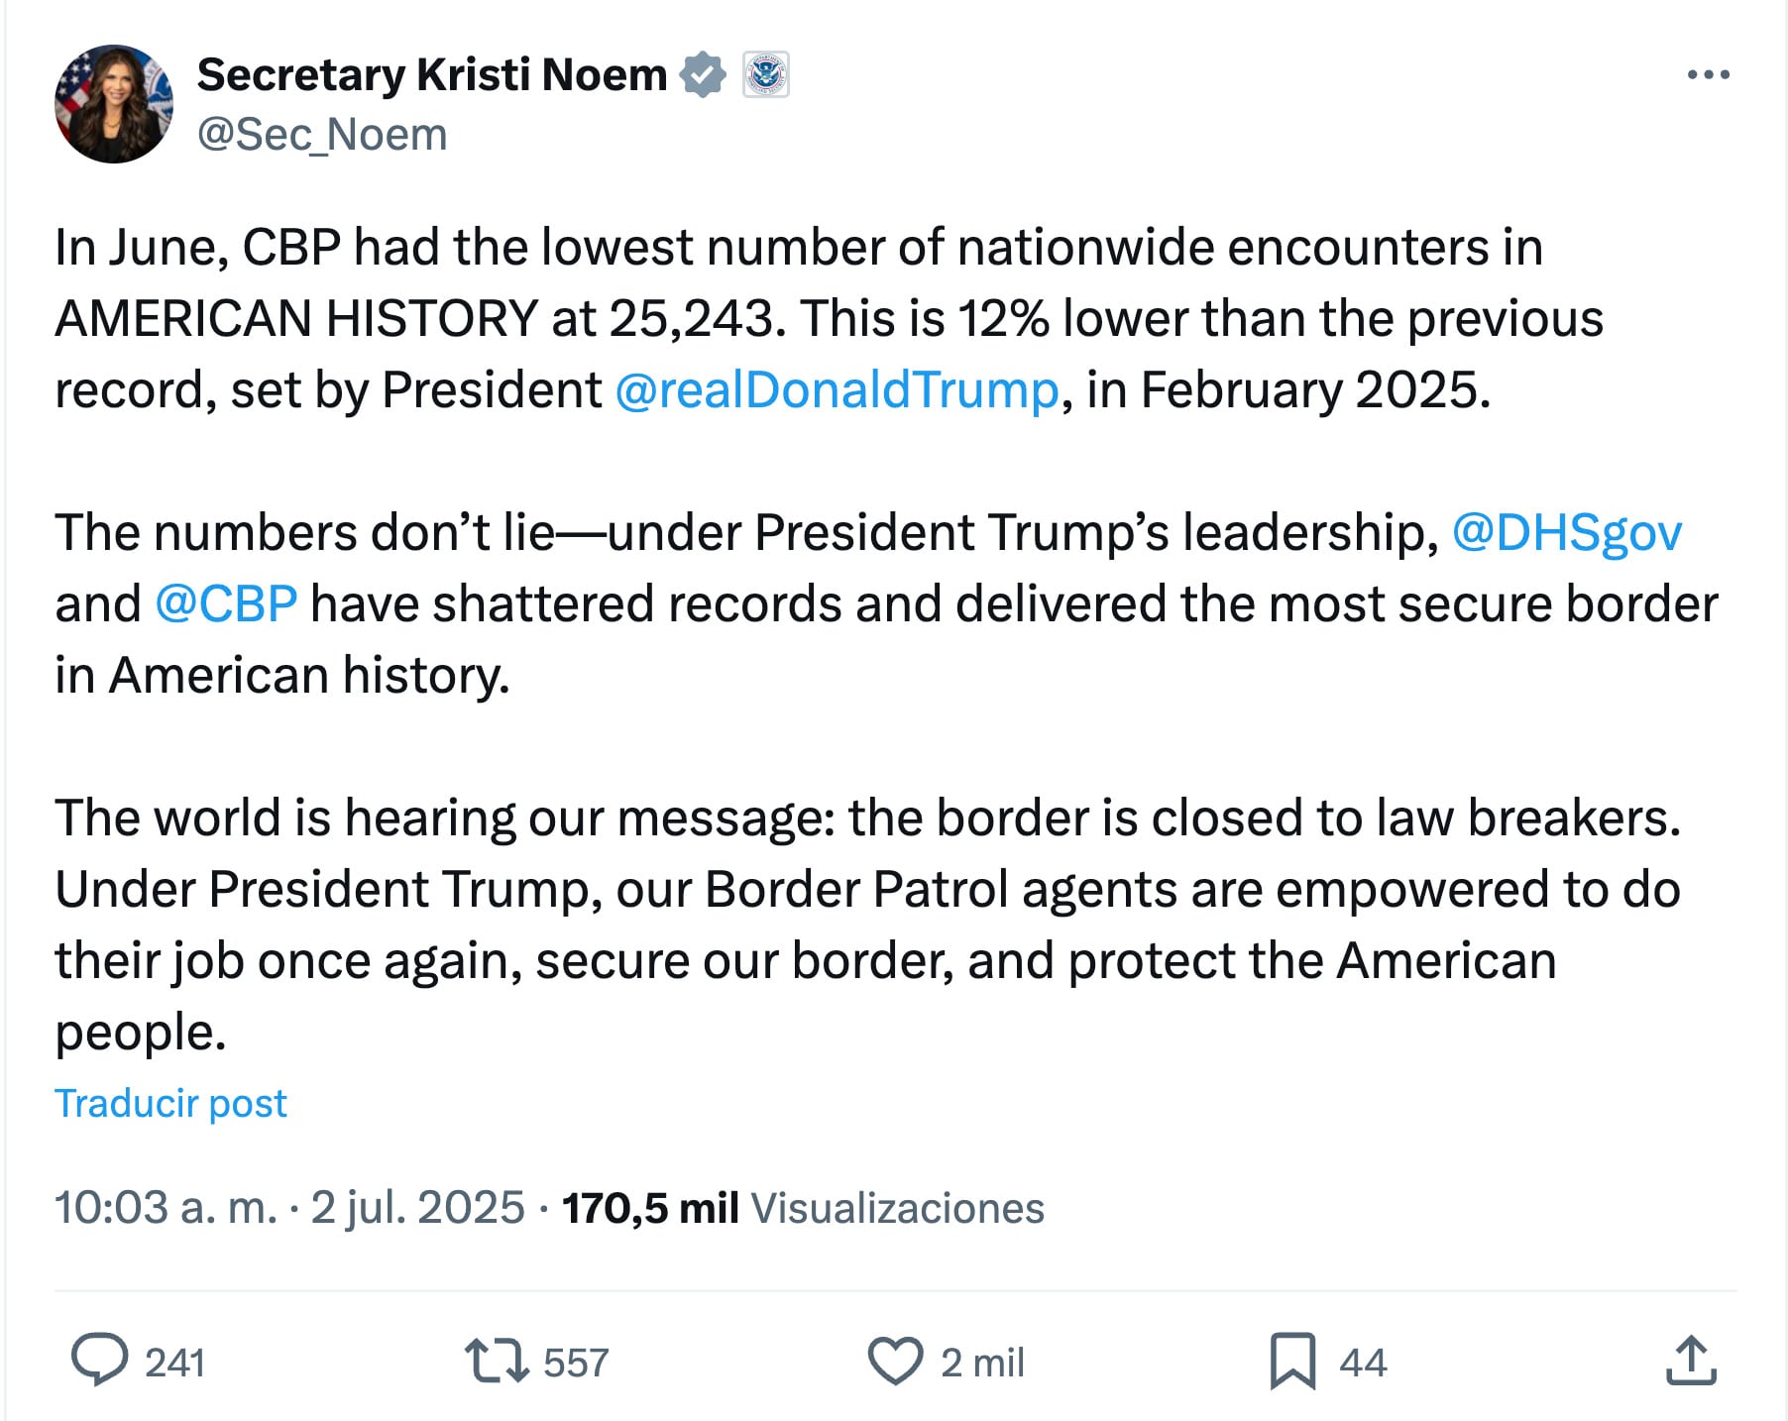Viewport: 1788px width, 1421px height.
Task: Click the 557 reposts count
Action: pyautogui.click(x=576, y=1363)
